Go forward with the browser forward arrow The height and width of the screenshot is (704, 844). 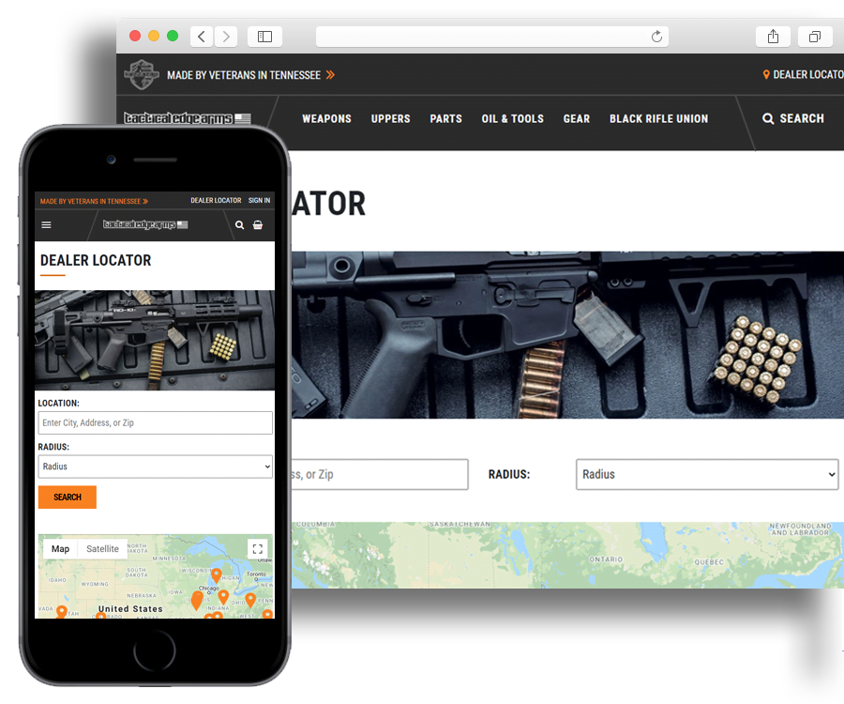click(226, 37)
